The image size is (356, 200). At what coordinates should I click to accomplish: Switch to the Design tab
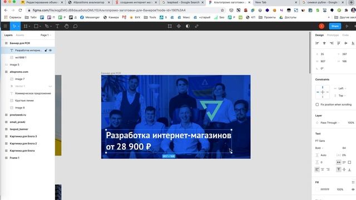319,35
